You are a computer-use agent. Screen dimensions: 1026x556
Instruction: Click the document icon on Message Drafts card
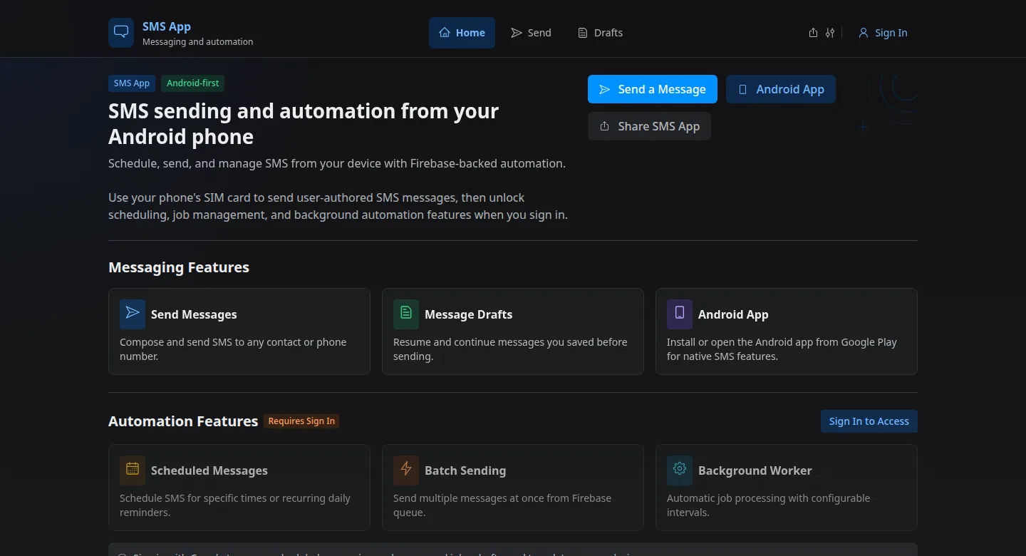tap(406, 314)
